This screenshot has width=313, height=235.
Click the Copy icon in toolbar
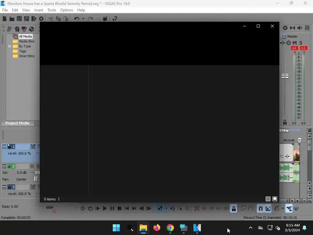[x=58, y=19]
